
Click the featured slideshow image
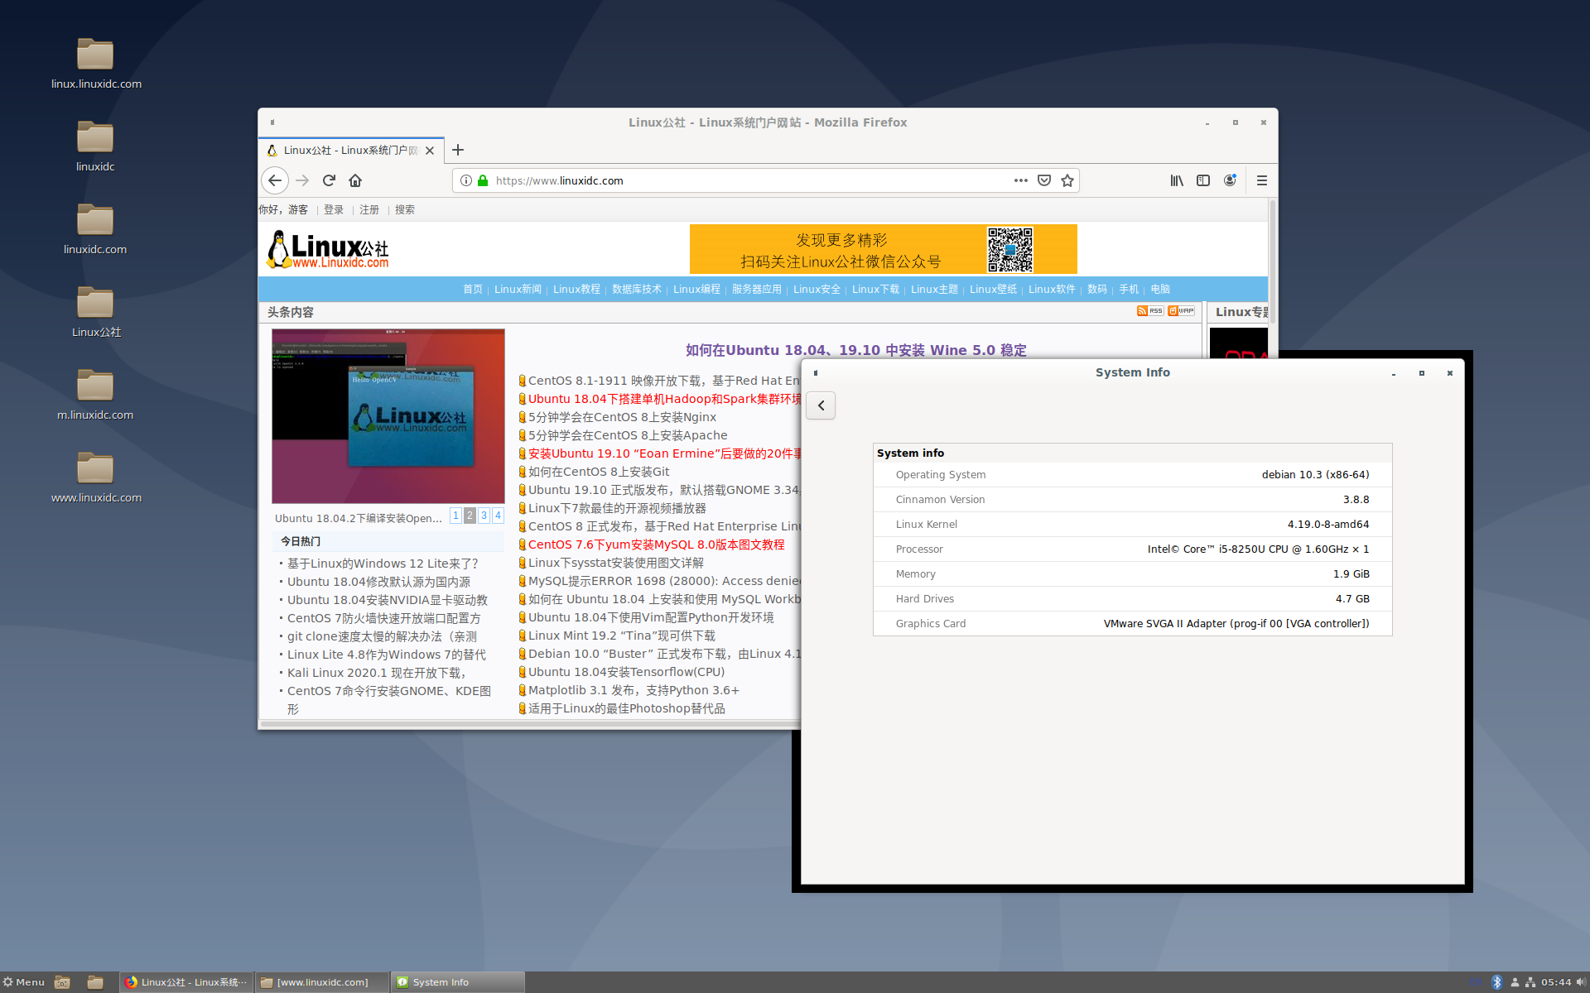tap(388, 416)
